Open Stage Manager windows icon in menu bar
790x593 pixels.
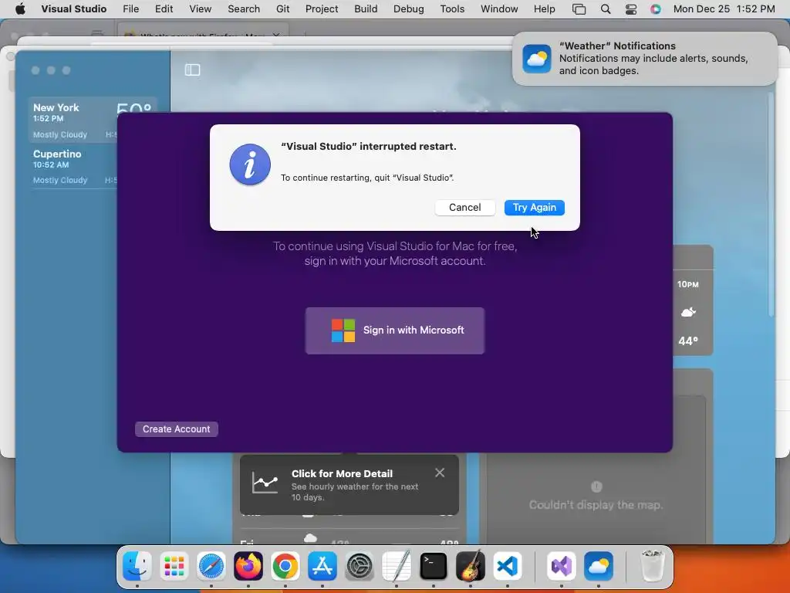coord(579,9)
